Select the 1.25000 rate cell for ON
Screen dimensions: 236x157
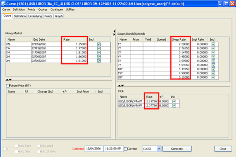tap(74, 44)
